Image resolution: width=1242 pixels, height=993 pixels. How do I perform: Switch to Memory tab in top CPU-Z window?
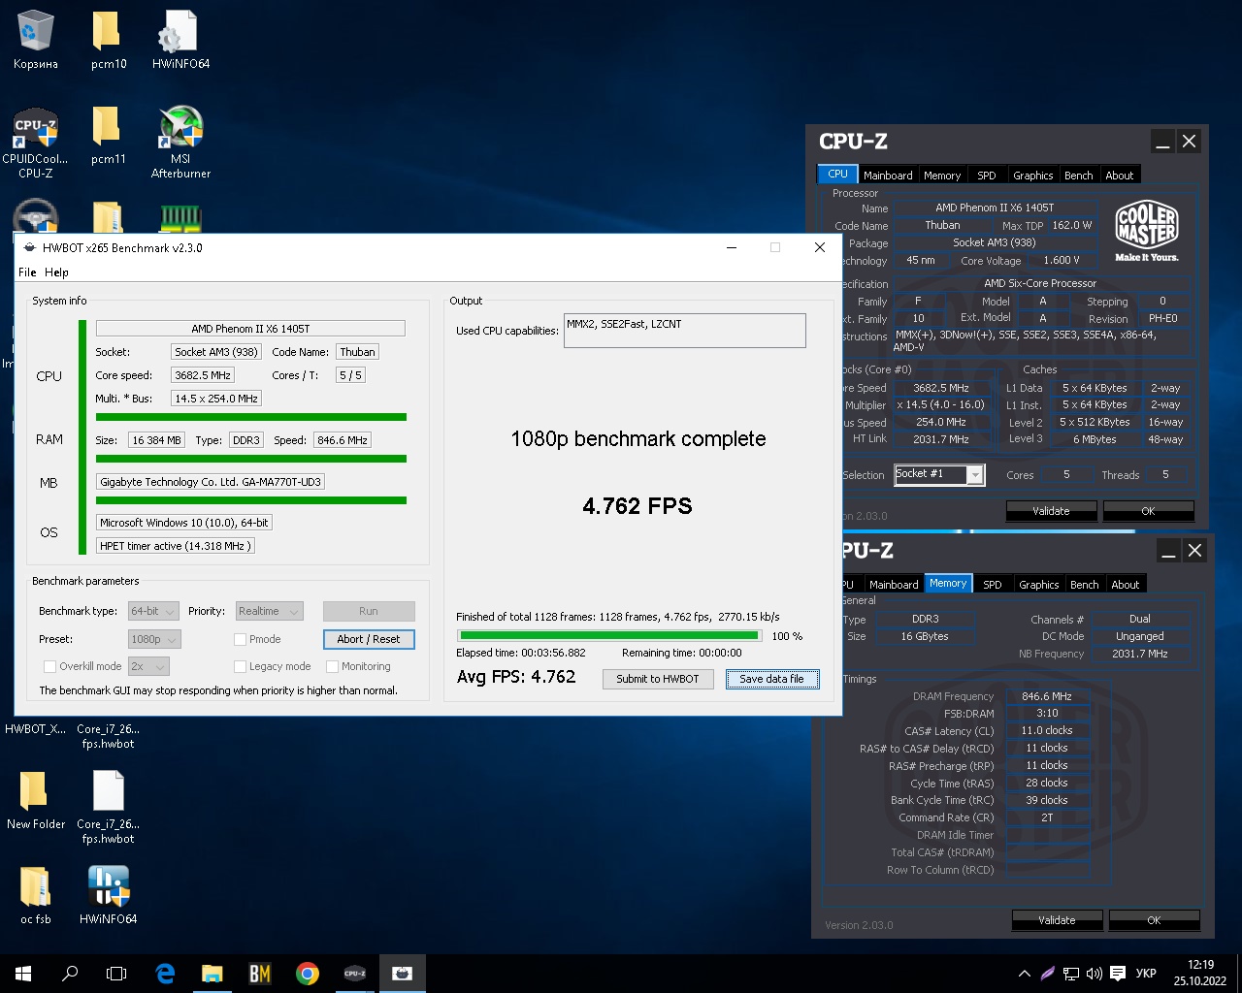[942, 176]
